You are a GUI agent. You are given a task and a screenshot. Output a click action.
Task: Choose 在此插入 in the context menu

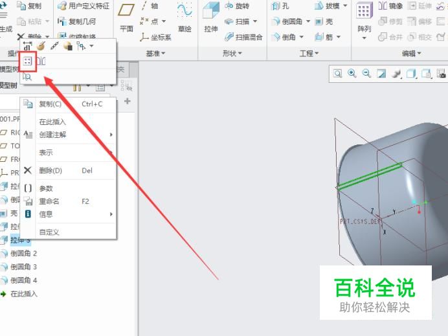tap(69, 122)
